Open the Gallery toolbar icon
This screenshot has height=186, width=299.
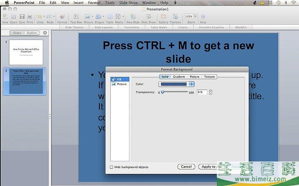pyautogui.click(x=163, y=17)
